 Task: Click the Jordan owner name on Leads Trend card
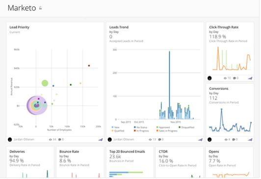click(124, 139)
